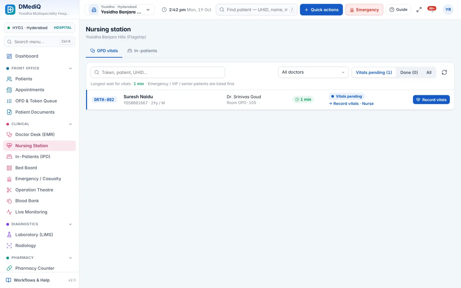Open Operation Theatre module

39,190
